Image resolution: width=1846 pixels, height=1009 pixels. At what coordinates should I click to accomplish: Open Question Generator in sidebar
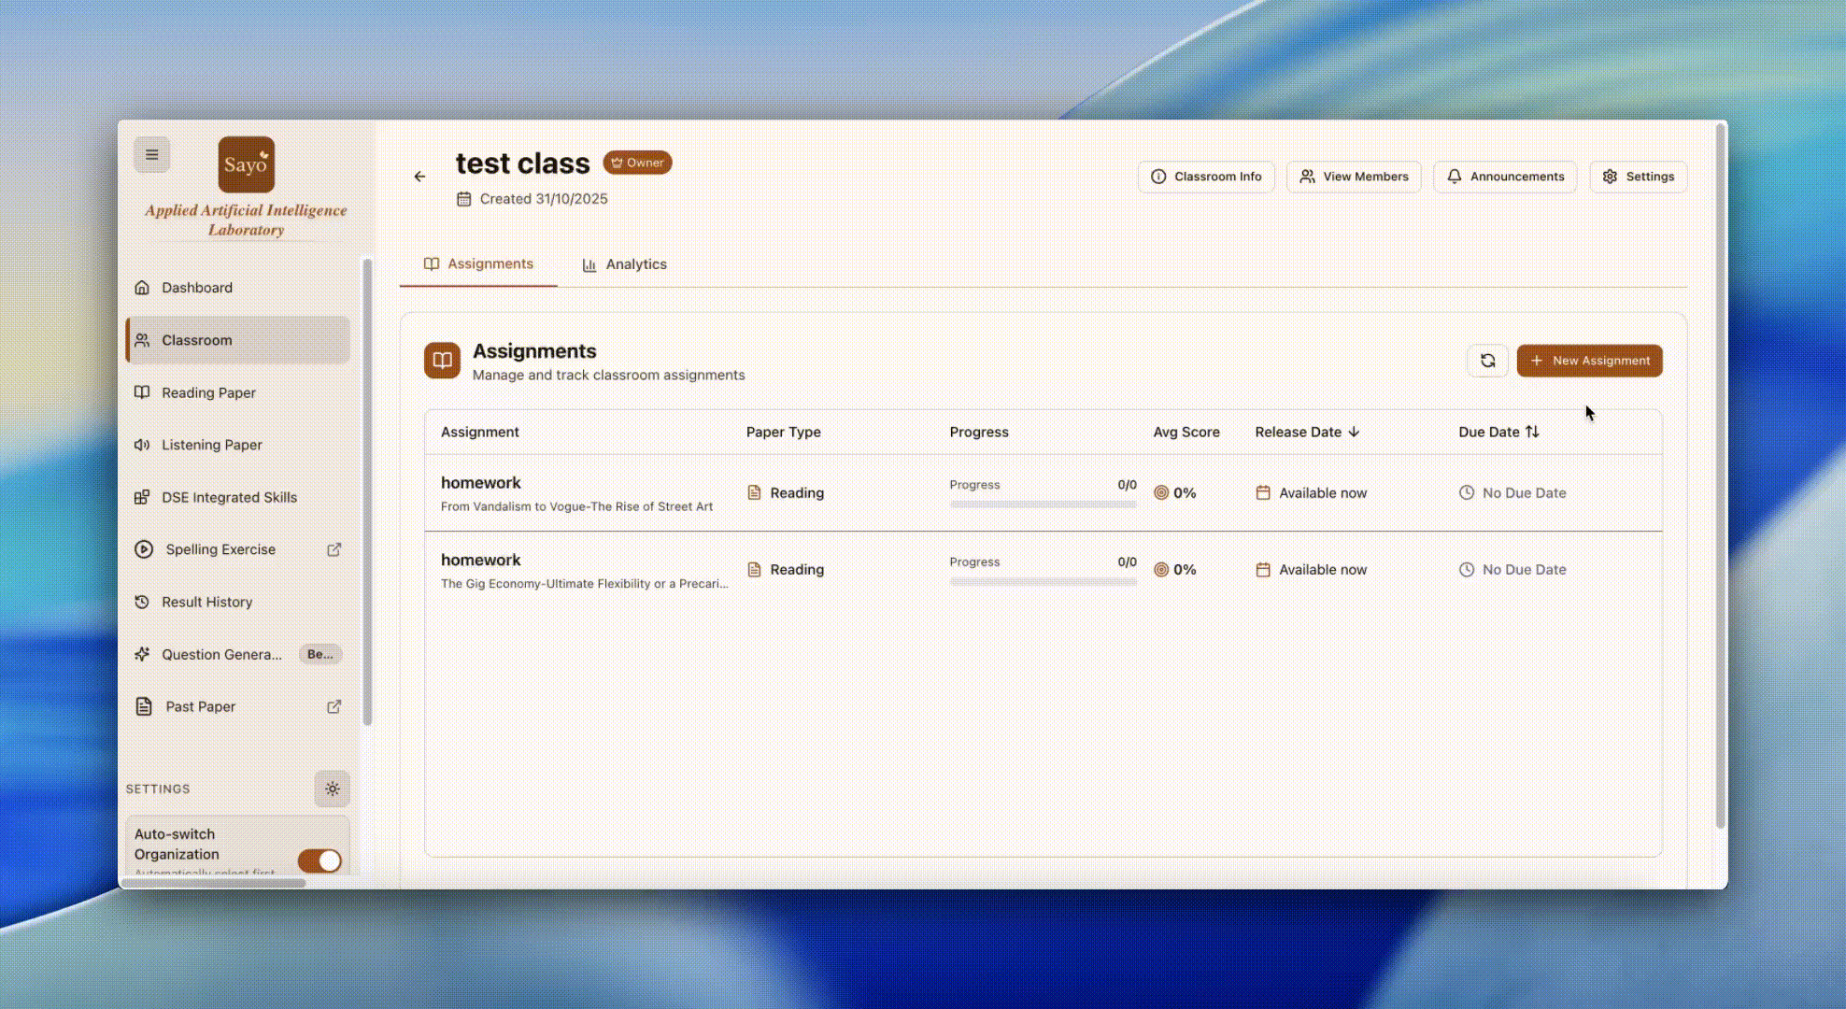[x=221, y=654]
